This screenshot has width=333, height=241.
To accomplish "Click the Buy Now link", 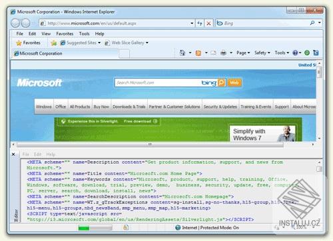I will 101,107.
